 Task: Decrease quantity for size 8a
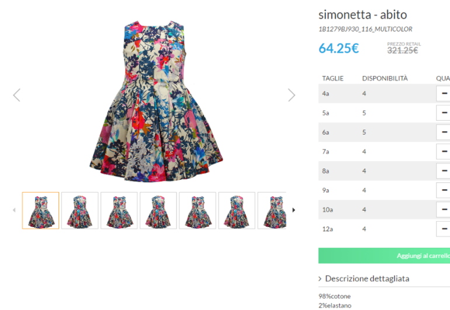coord(443,171)
